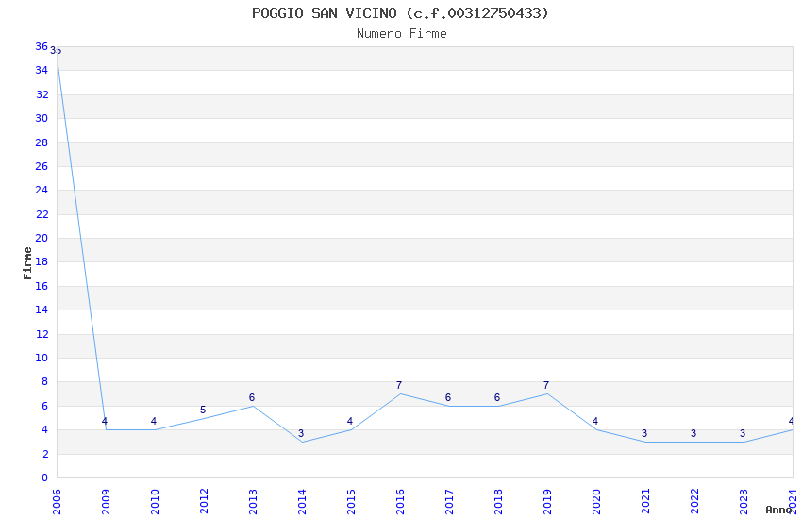The width and height of the screenshot is (802, 519).
Task: Click the Anno x-axis label
Action: (x=778, y=510)
